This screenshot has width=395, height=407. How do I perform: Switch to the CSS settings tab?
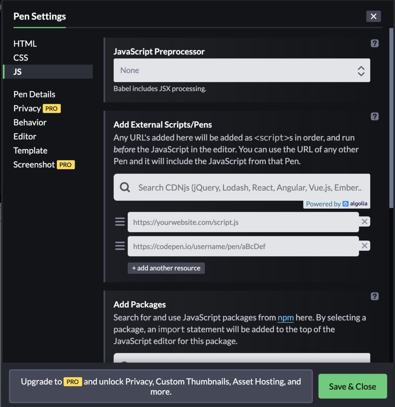coord(21,58)
